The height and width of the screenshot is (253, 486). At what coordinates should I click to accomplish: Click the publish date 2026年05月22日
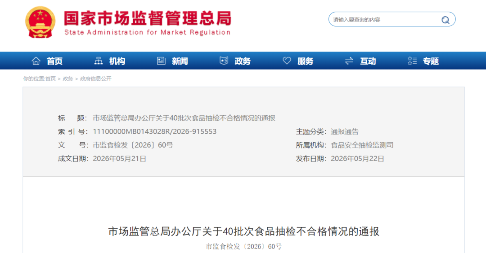coord(357,159)
